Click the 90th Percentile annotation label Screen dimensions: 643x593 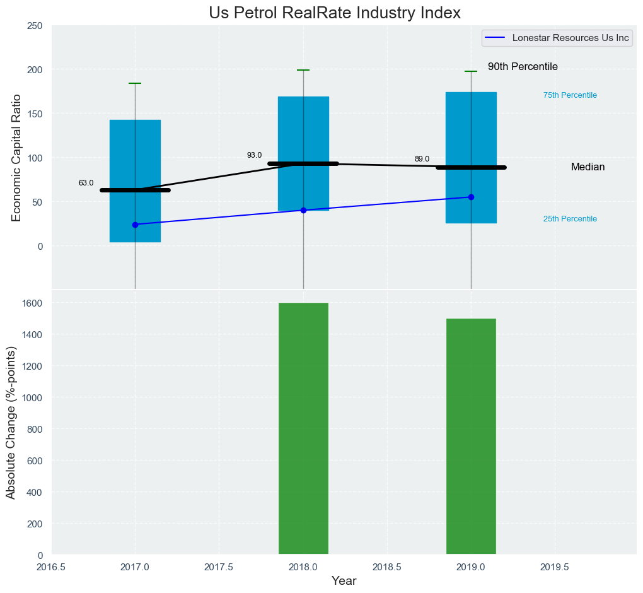(x=523, y=67)
